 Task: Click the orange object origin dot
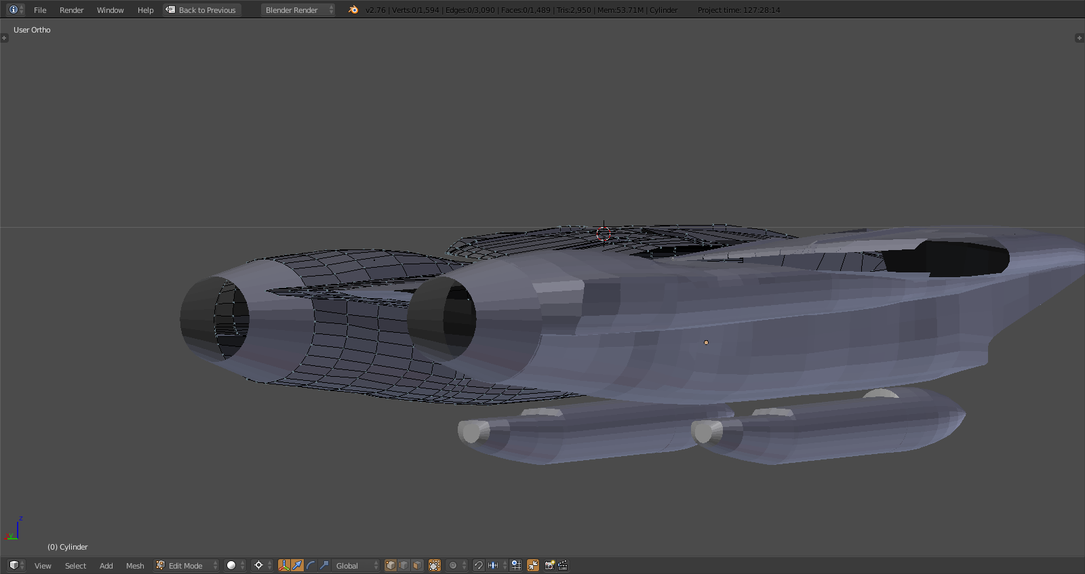706,342
